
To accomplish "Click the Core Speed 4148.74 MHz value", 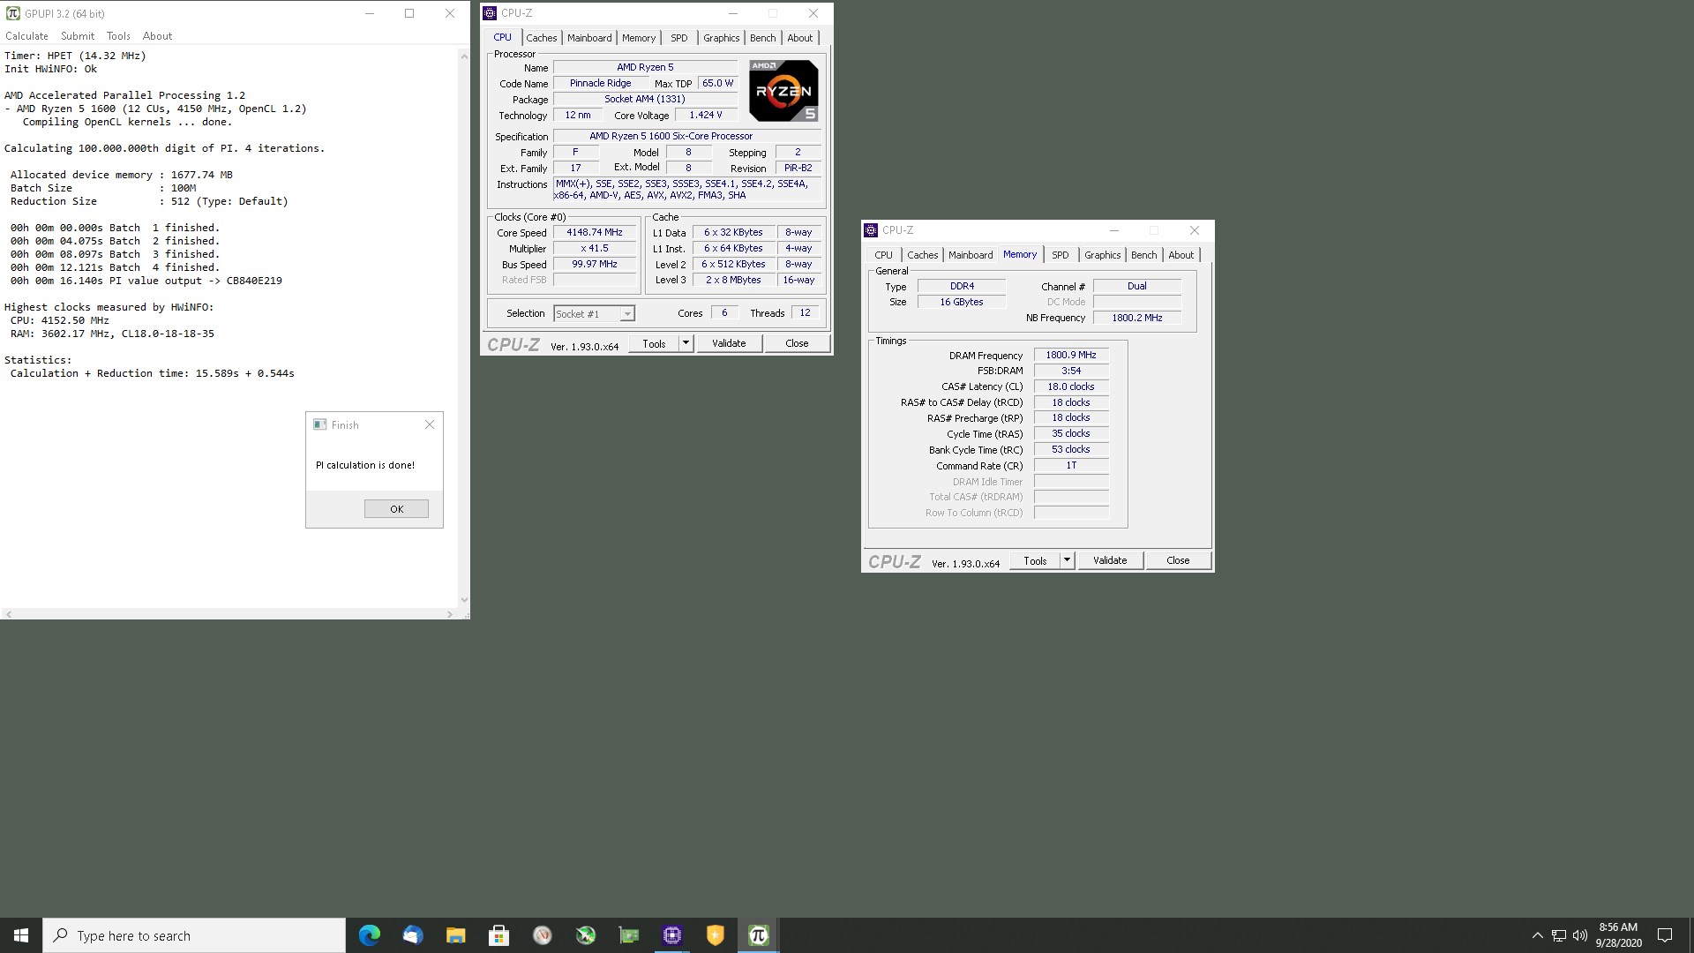I will tap(595, 233).
